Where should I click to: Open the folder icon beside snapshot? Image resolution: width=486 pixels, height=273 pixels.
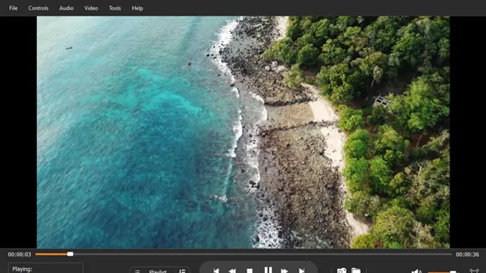pos(356,271)
